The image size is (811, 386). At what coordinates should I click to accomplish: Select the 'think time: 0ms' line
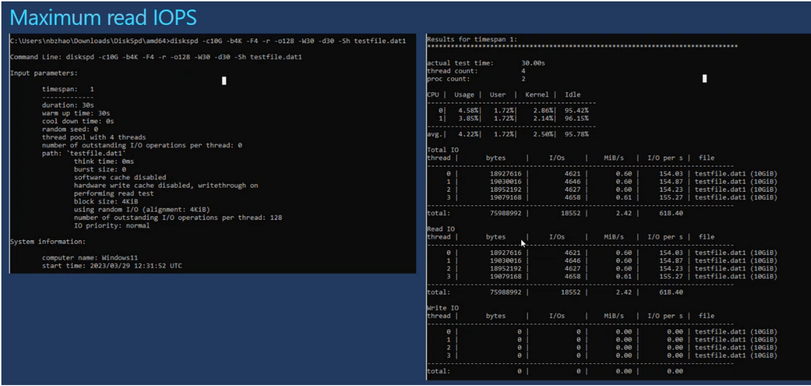[x=104, y=162]
